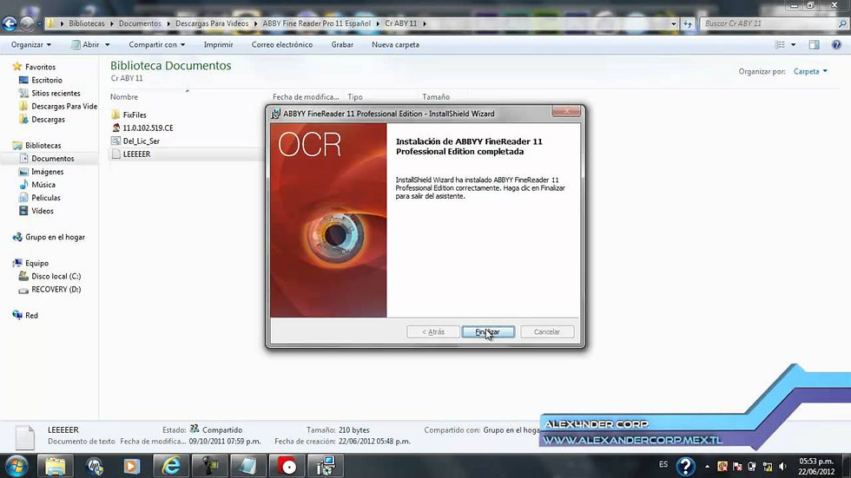This screenshot has width=851, height=478.
Task: Click the Cancelar button in the wizard
Action: (x=546, y=331)
